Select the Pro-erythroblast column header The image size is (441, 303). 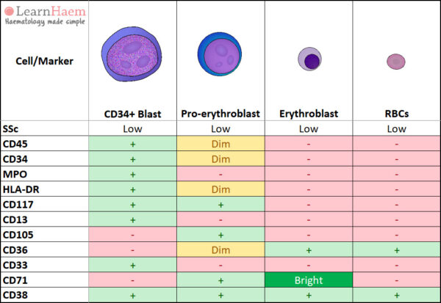220,113
